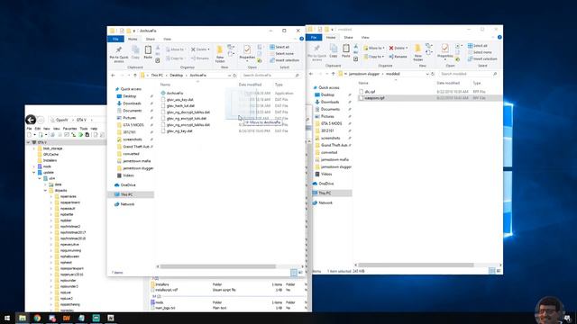Viewport: 577px width, 324px height.
Task: Open the View tab in ArchiveFix window
Action: 167,39
